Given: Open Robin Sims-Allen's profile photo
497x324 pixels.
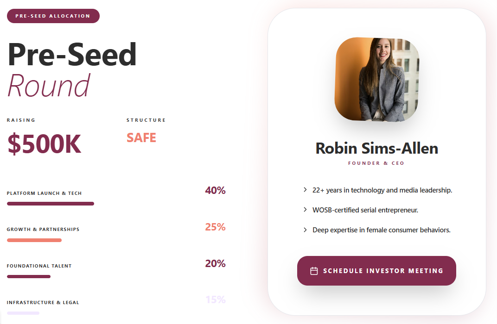Looking at the screenshot, I should [x=377, y=80].
